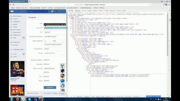Add grandchildren via the Добавить link
This screenshot has height=101, width=180.
point(47,81)
